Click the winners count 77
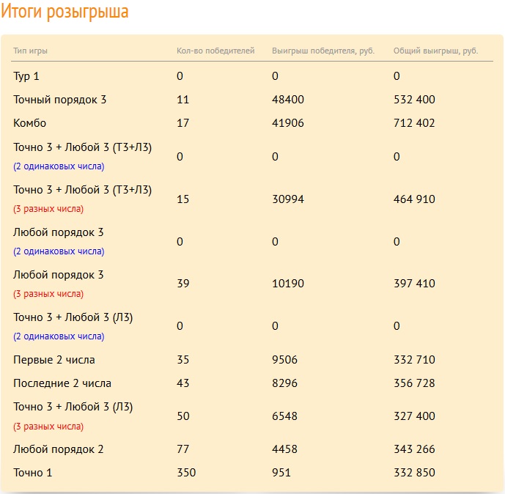The width and height of the screenshot is (505, 494). pos(183,449)
